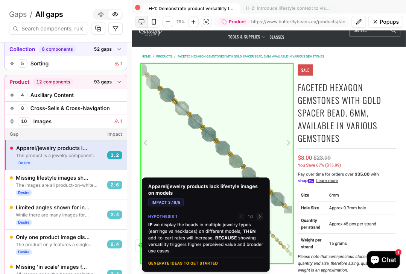Focus the Search components input field
The height and width of the screenshot is (274, 406).
click(49, 29)
